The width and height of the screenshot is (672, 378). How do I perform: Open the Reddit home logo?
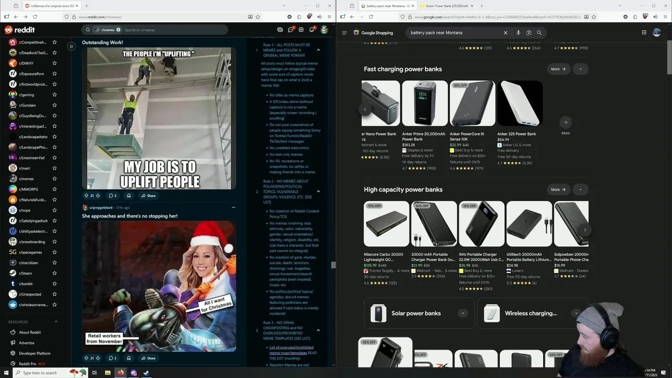coord(19,30)
